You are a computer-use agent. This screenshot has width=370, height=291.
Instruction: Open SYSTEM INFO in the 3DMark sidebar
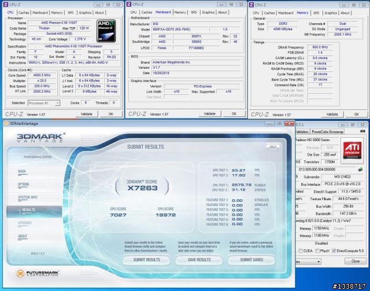pos(28,197)
